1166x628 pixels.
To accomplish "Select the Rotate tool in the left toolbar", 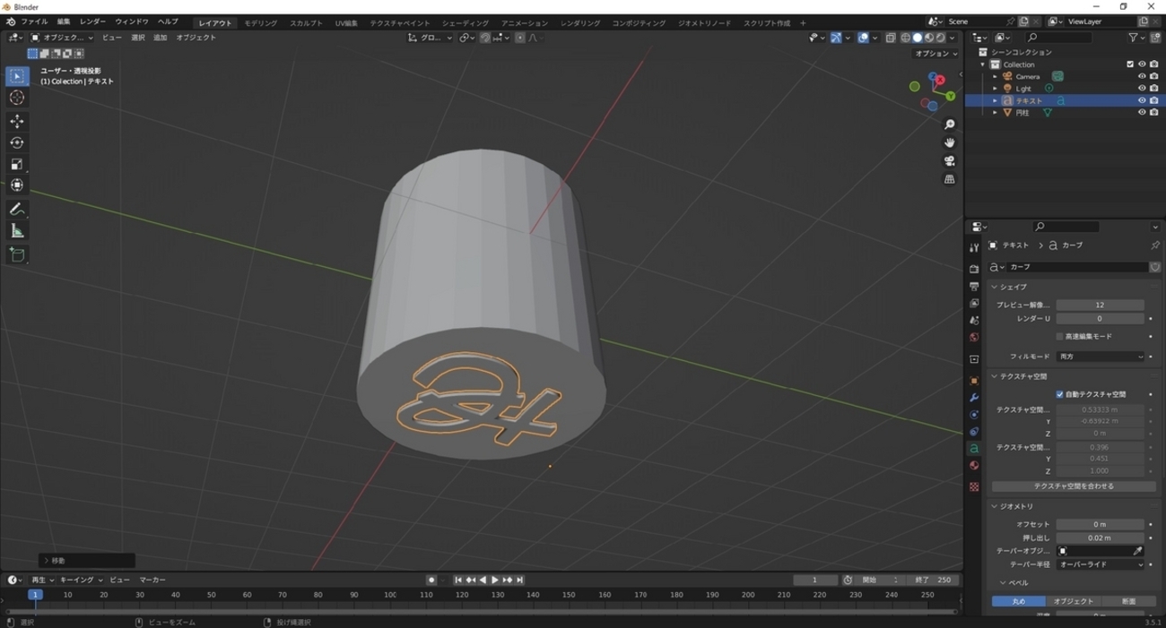I will click(17, 142).
